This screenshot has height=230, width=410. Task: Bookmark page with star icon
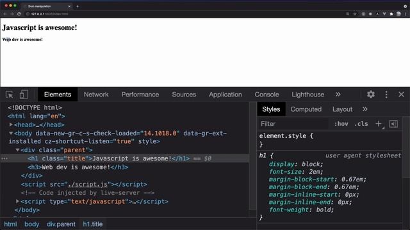pos(355,14)
